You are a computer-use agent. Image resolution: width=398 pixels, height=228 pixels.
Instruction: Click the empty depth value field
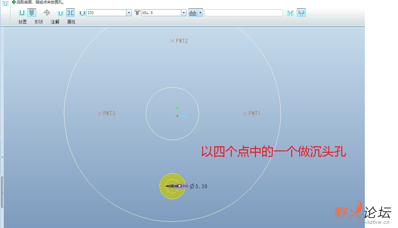click(244, 13)
